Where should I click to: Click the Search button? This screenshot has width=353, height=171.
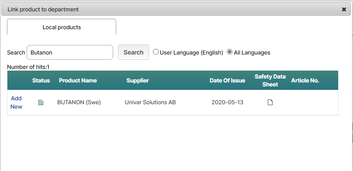[133, 52]
